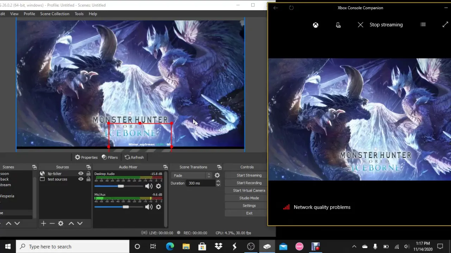This screenshot has width=451, height=253.
Task: Move selected source up
Action: point(71,223)
